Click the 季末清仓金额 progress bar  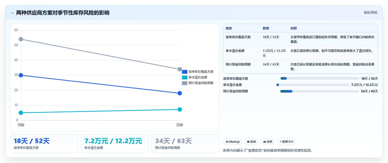click(x=313, y=85)
